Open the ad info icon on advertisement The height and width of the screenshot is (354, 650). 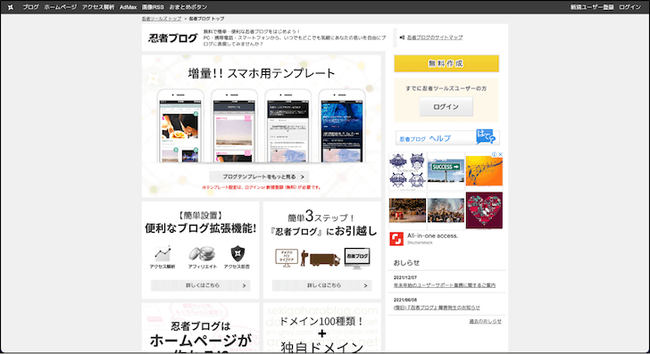[494, 154]
